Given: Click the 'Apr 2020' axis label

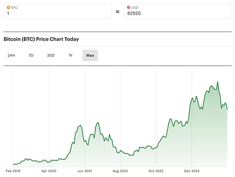Looking at the screenshot, I should pyautogui.click(x=49, y=171).
